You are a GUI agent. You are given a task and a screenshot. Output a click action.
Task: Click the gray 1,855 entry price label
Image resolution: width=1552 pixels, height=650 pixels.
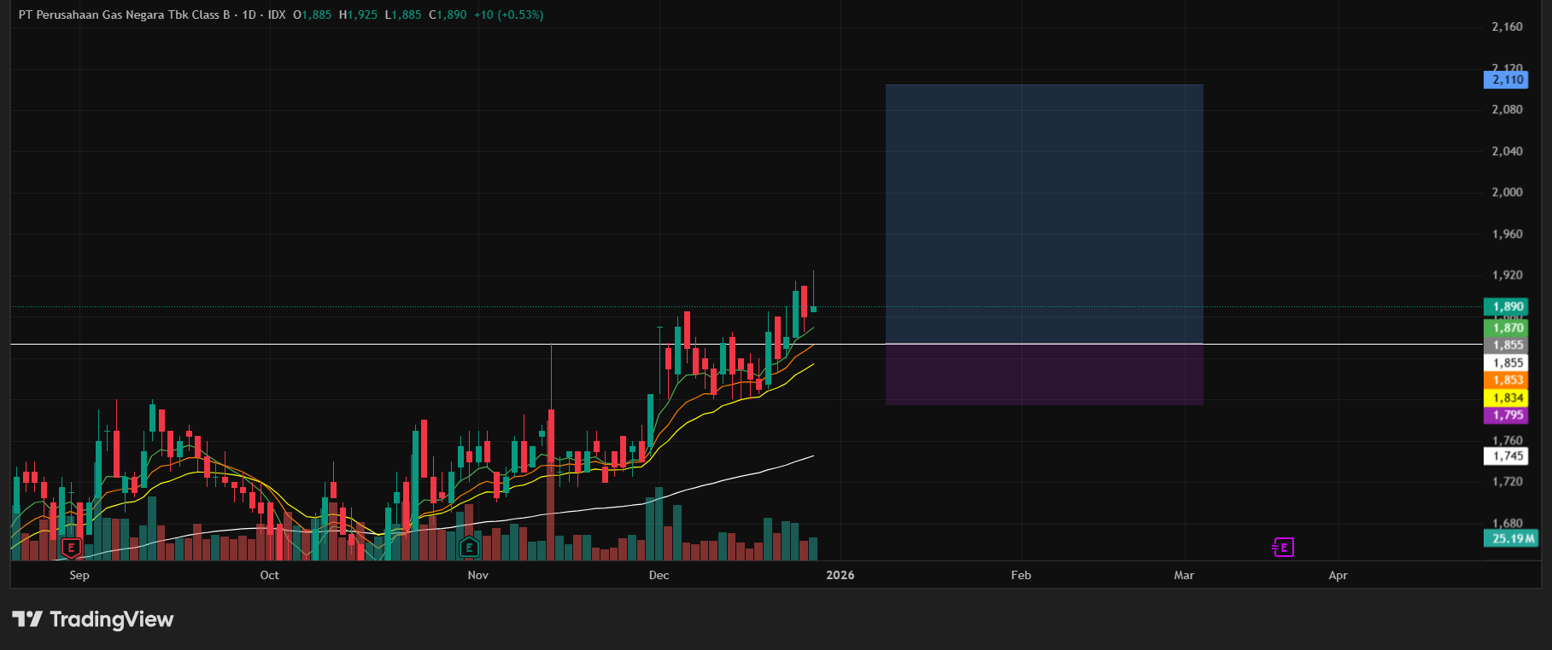pyautogui.click(x=1506, y=345)
